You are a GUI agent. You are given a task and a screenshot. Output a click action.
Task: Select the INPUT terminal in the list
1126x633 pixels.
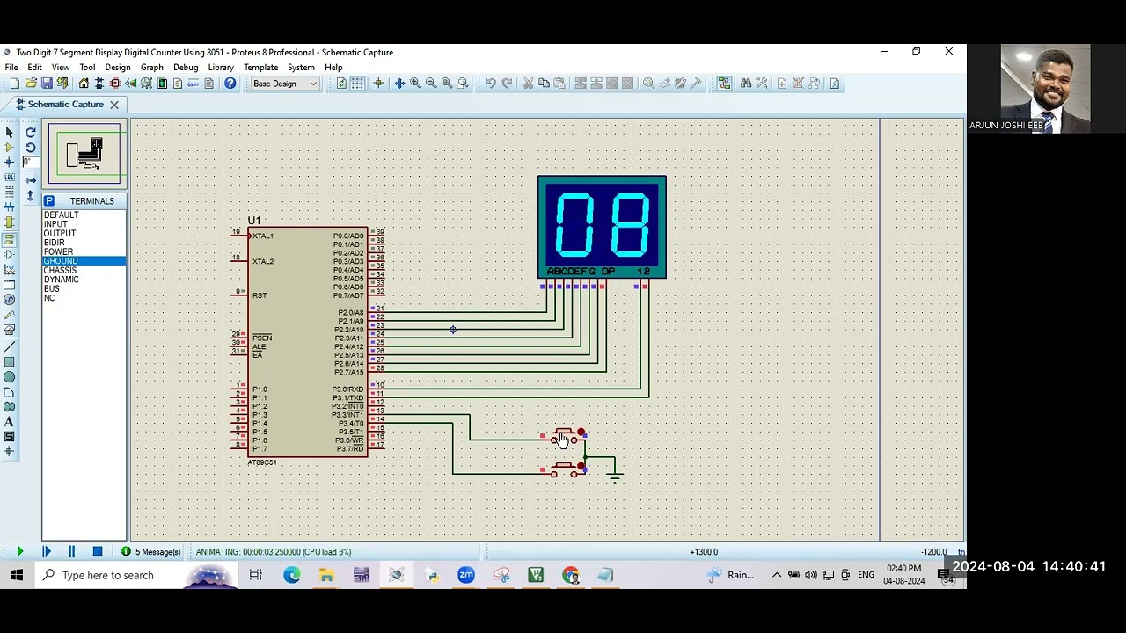pyautogui.click(x=84, y=224)
